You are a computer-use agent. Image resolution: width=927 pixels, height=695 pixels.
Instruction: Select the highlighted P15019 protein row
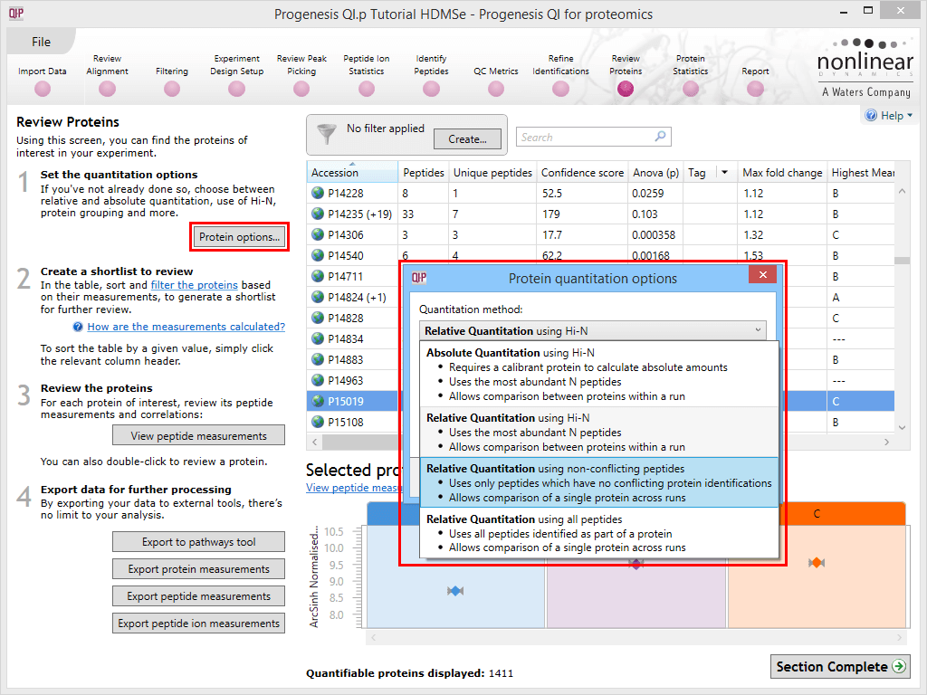coord(353,401)
